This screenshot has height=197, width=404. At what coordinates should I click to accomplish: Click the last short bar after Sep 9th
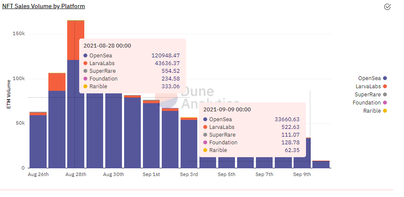321,164
